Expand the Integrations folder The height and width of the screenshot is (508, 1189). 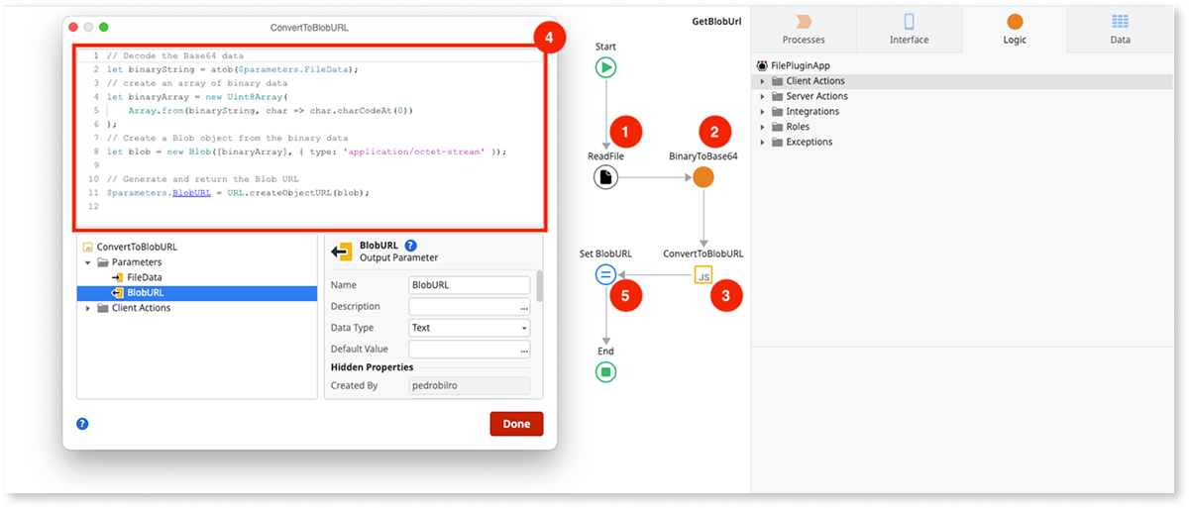(762, 112)
